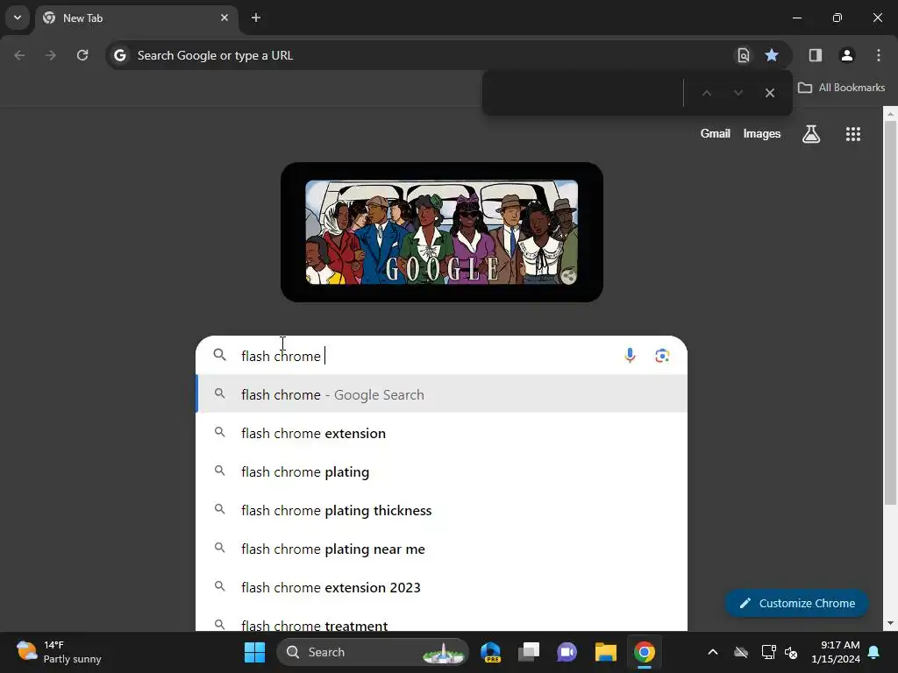The height and width of the screenshot is (673, 898).
Task: Open Task View on the taskbar
Action: coord(529,652)
